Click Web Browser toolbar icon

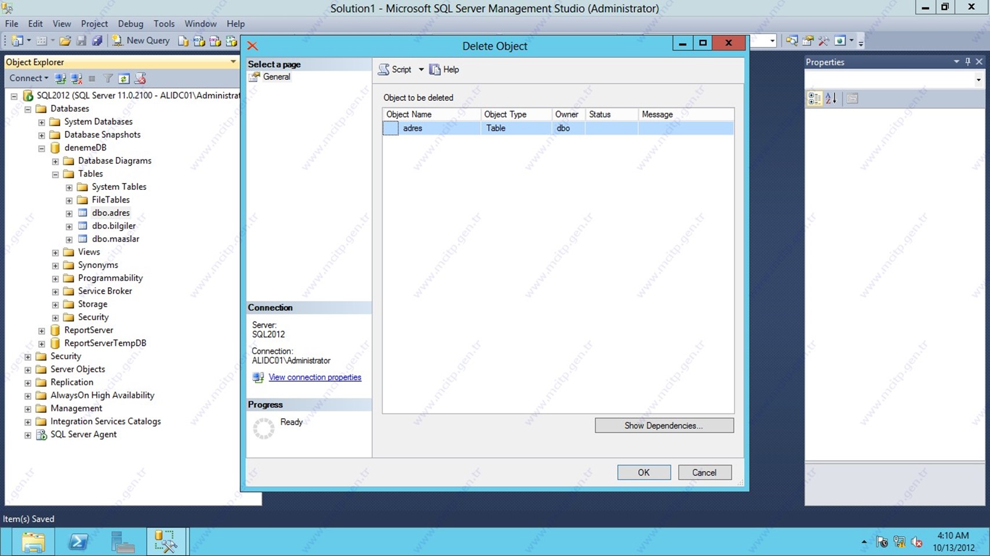[840, 41]
